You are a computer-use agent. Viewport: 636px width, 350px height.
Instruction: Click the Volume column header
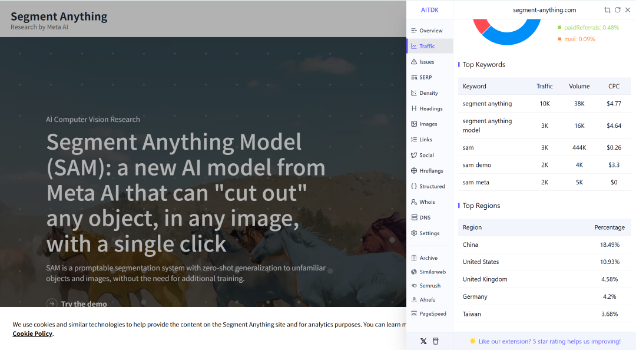[x=579, y=86]
